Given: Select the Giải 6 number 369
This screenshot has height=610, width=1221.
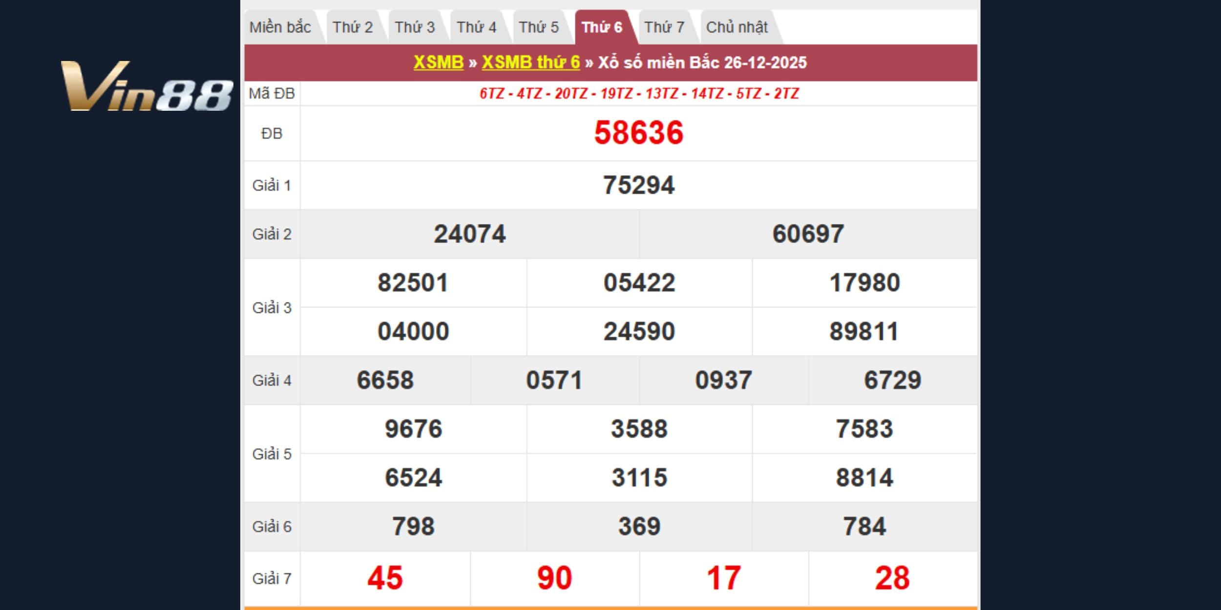Looking at the screenshot, I should tap(639, 527).
